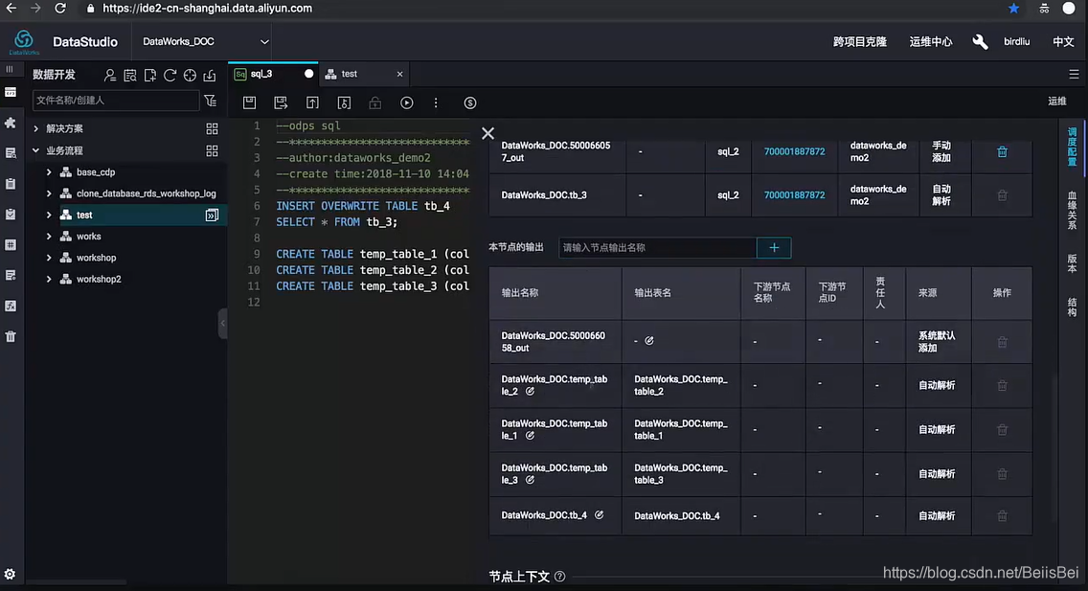Click the birdliu user name

[x=1016, y=41]
